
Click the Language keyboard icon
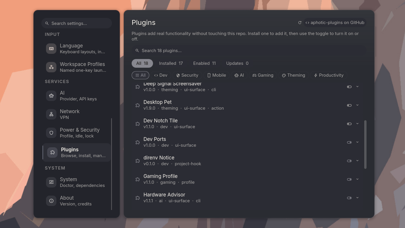click(x=51, y=49)
